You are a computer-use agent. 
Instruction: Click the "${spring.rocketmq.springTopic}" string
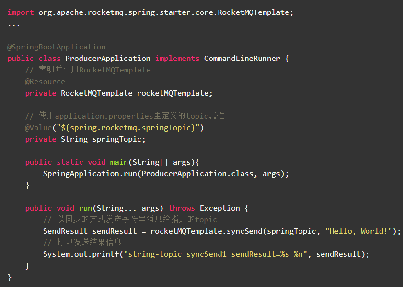click(x=128, y=128)
